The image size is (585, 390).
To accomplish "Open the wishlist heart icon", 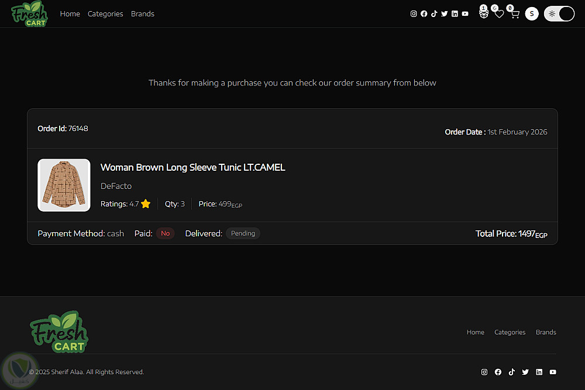I will point(499,14).
